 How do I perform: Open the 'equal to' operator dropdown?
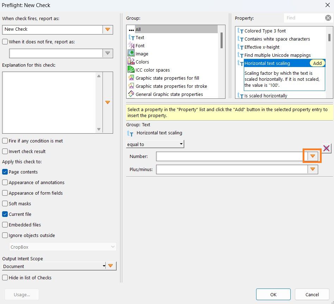[155, 144]
